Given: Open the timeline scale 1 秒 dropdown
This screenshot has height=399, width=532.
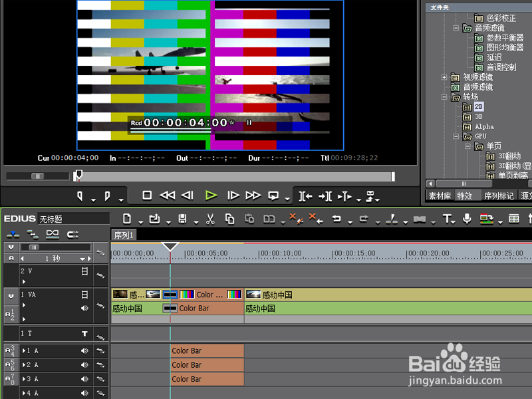Looking at the screenshot, I should 82,259.
